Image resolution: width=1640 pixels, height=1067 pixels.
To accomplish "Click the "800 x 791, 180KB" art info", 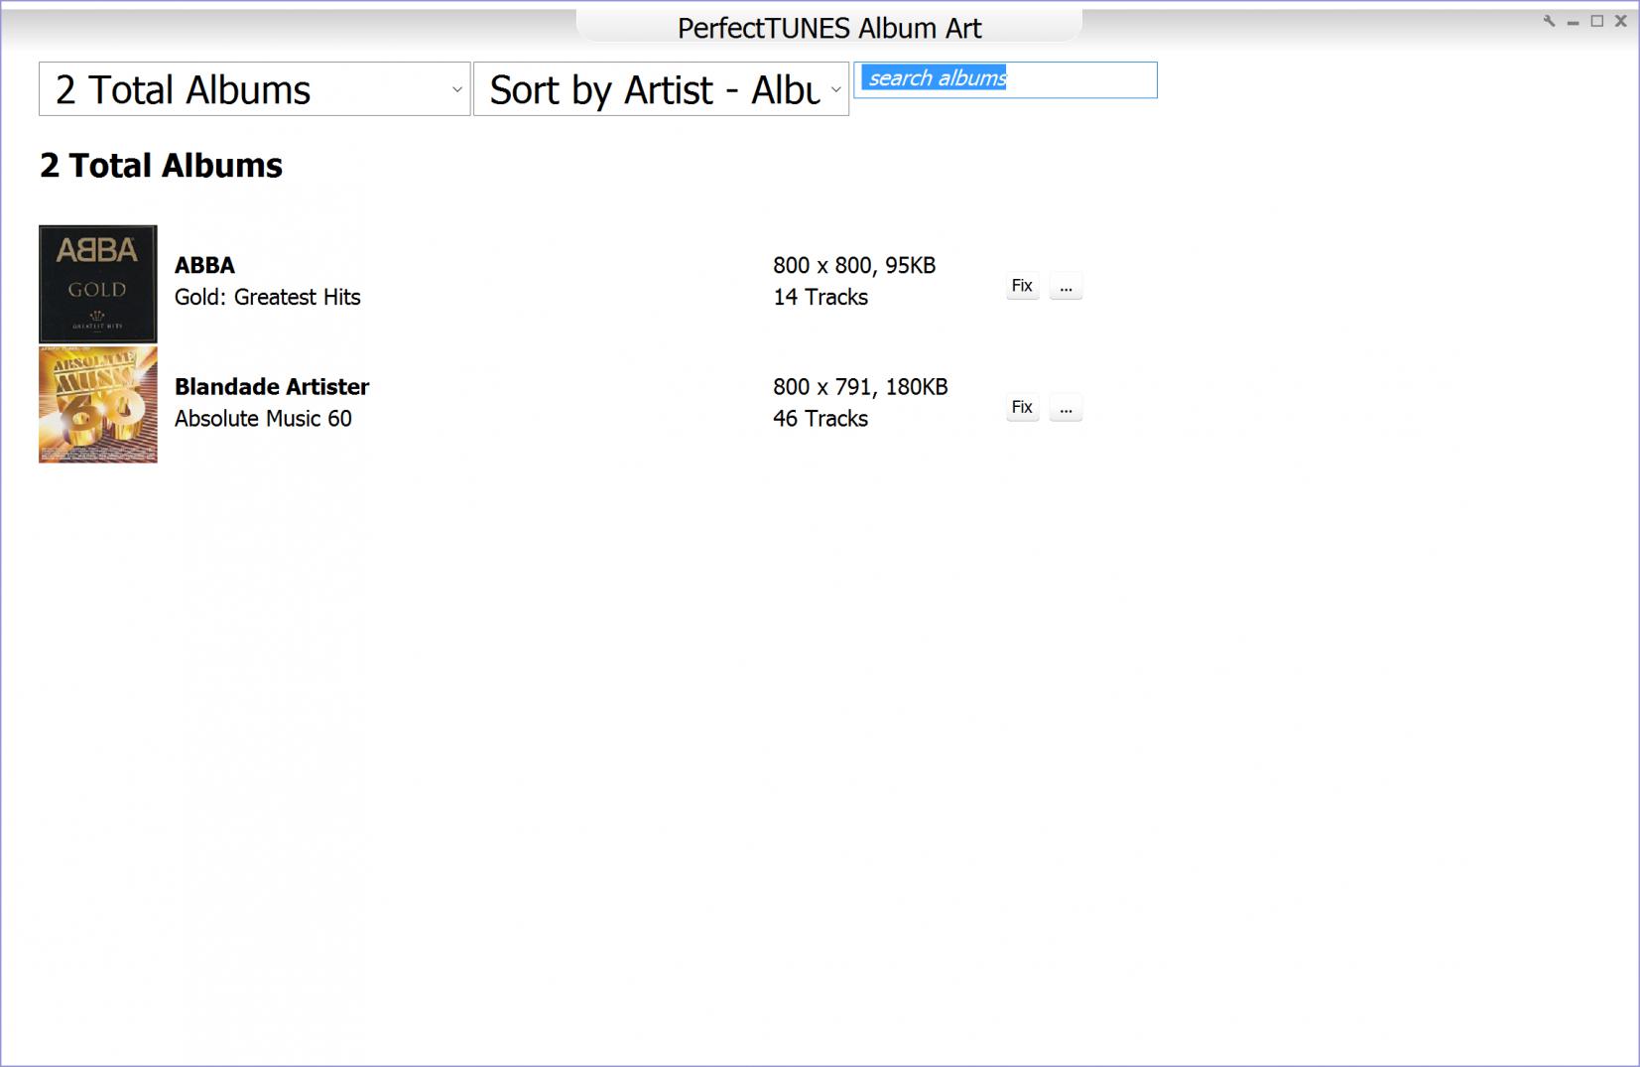I will coord(860,386).
